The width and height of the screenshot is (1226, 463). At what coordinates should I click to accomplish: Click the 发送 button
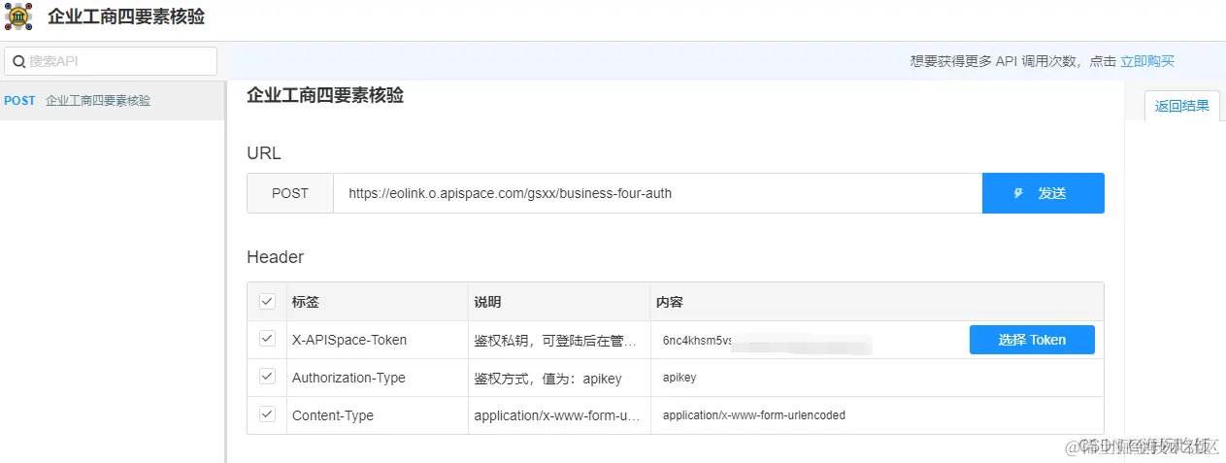pos(1044,193)
